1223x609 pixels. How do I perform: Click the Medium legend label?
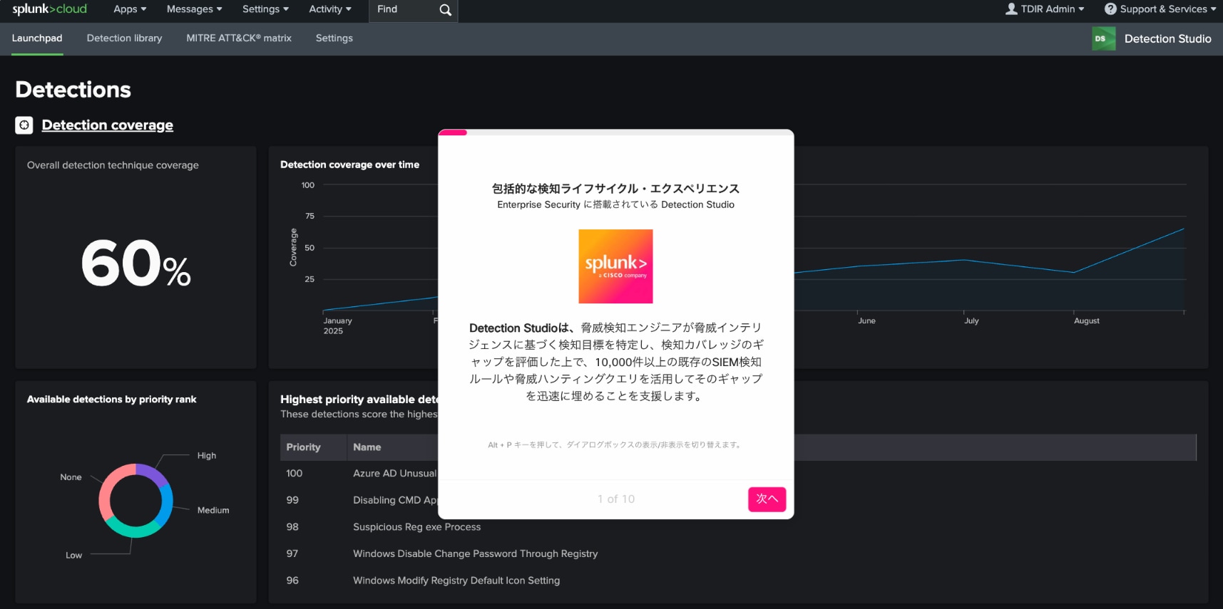213,511
